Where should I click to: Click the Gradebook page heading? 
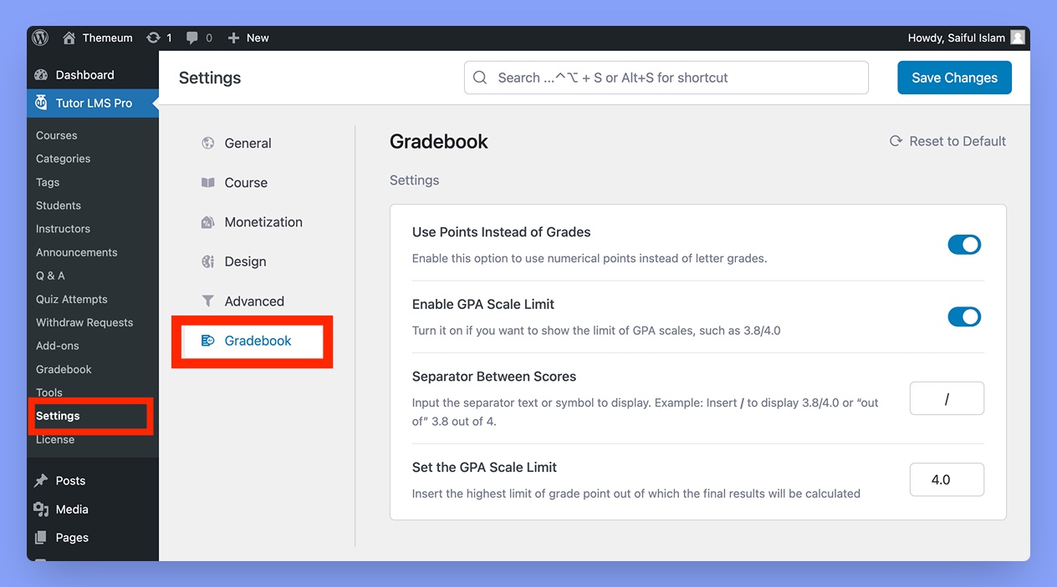tap(439, 141)
